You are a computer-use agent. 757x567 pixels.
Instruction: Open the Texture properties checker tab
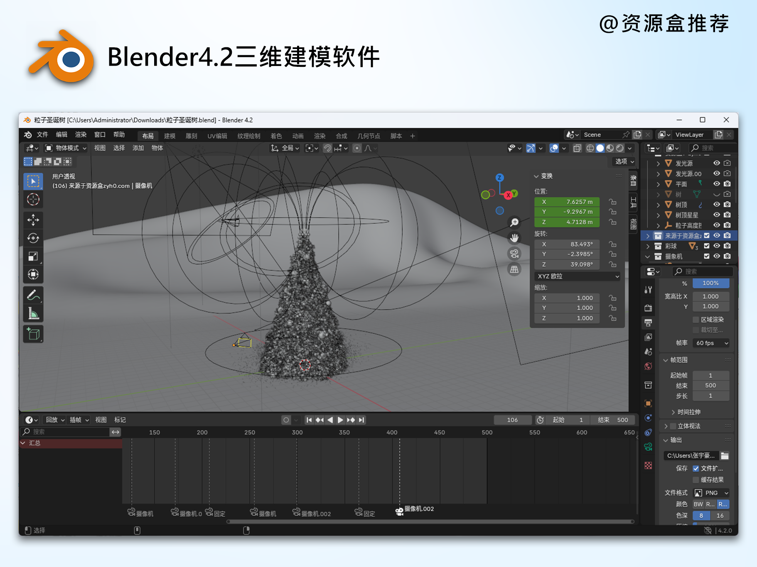pyautogui.click(x=648, y=465)
